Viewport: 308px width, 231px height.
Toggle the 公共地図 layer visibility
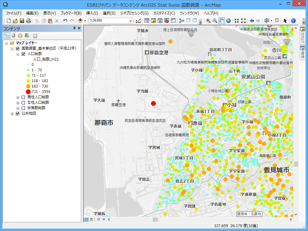(18, 113)
